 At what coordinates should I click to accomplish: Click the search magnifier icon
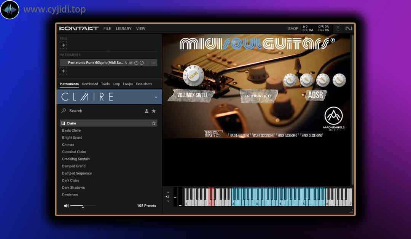pos(64,111)
